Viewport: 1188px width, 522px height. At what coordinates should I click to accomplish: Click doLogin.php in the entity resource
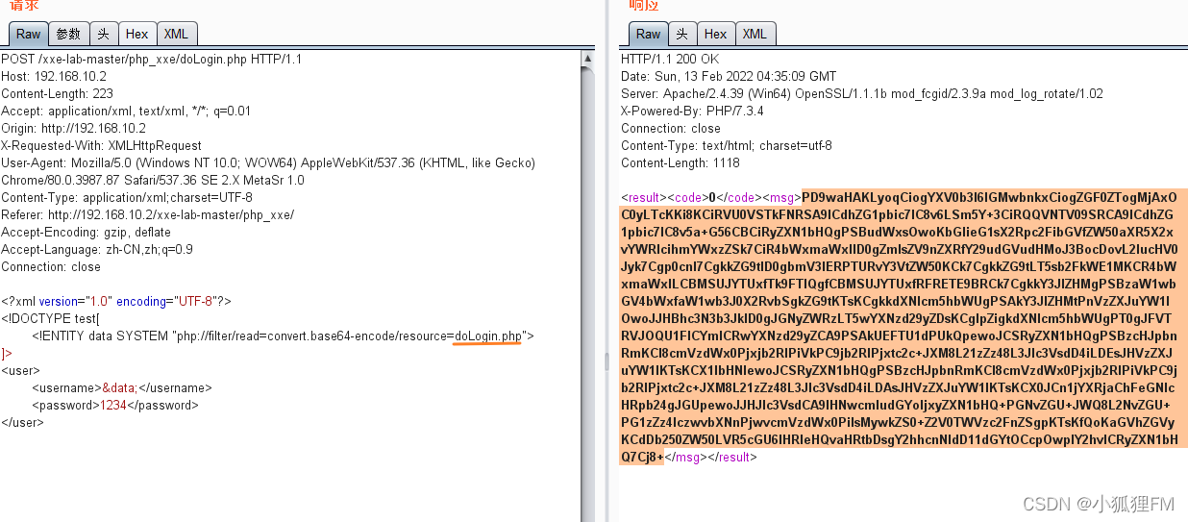coord(488,336)
